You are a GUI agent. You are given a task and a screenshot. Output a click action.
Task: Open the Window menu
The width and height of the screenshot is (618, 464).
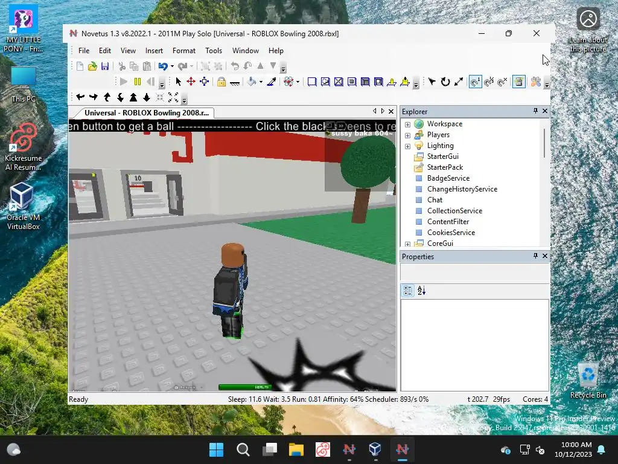point(246,51)
